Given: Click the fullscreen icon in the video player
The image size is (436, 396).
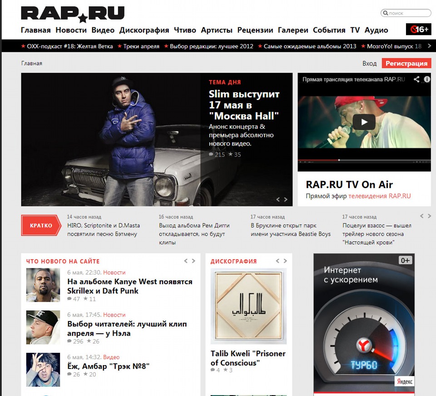Looking at the screenshot, I should [429, 162].
